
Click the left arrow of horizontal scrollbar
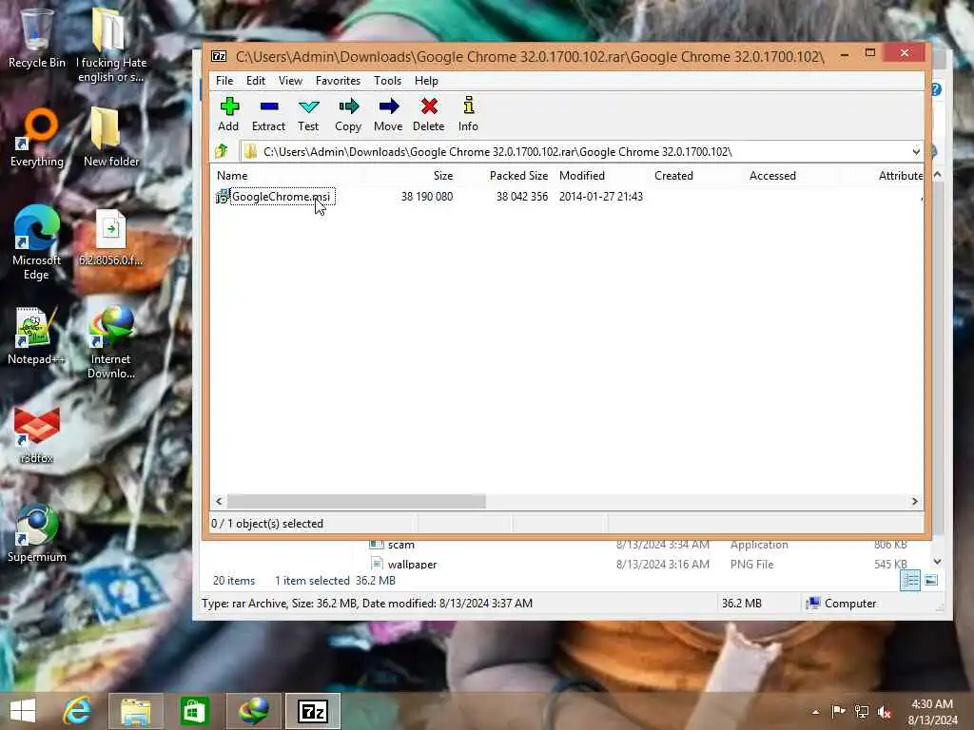(219, 502)
